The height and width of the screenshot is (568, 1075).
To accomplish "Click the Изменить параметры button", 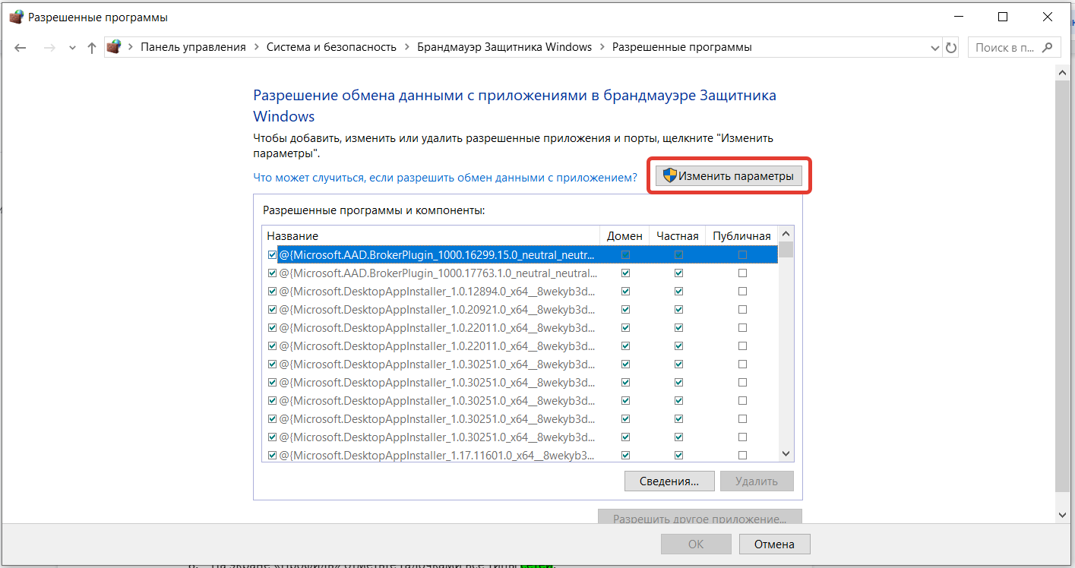I will pos(729,176).
